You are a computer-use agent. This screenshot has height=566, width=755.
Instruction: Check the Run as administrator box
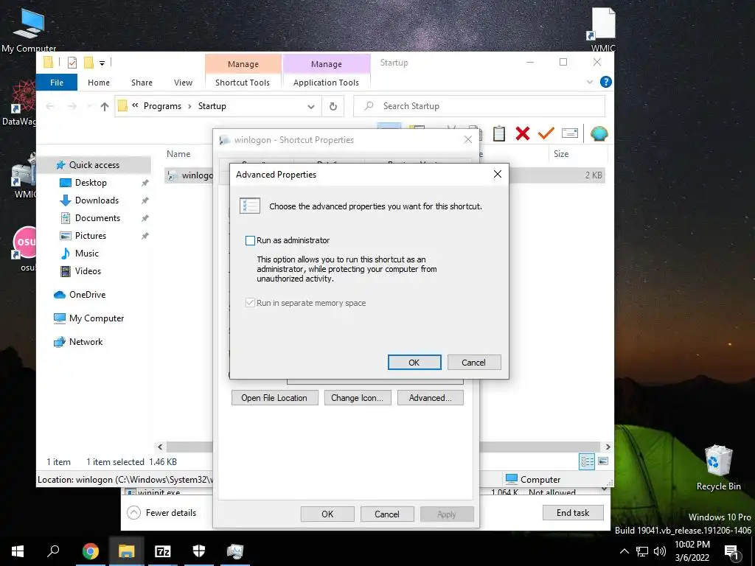pyautogui.click(x=250, y=240)
